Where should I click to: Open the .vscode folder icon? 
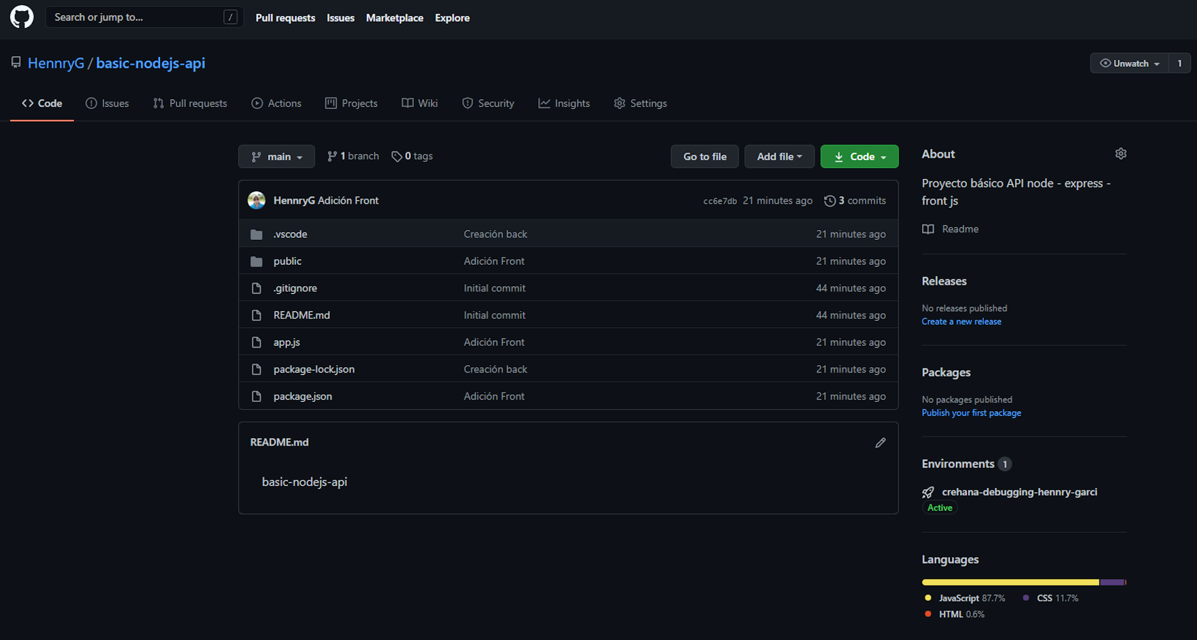(256, 234)
